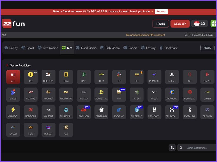Open the MORE categories menu
Image resolution: width=217 pixels, height=162 pixels.
point(207,48)
